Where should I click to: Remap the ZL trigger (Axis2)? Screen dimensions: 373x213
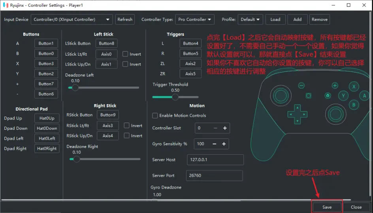190,64
